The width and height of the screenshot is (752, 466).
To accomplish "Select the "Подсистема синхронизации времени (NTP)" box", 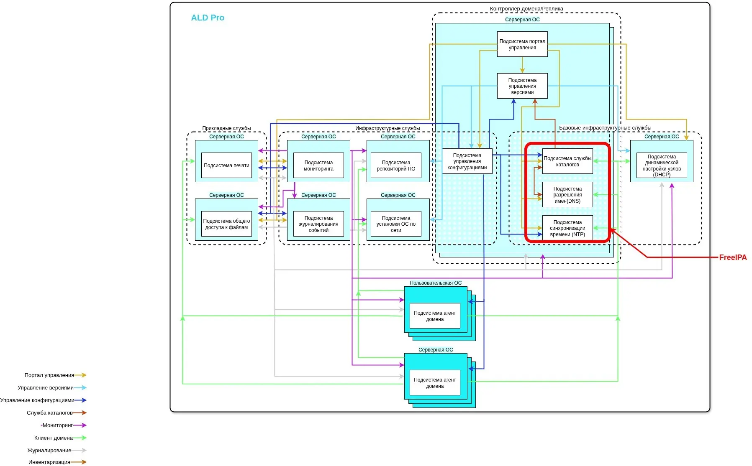I will 567,228.
